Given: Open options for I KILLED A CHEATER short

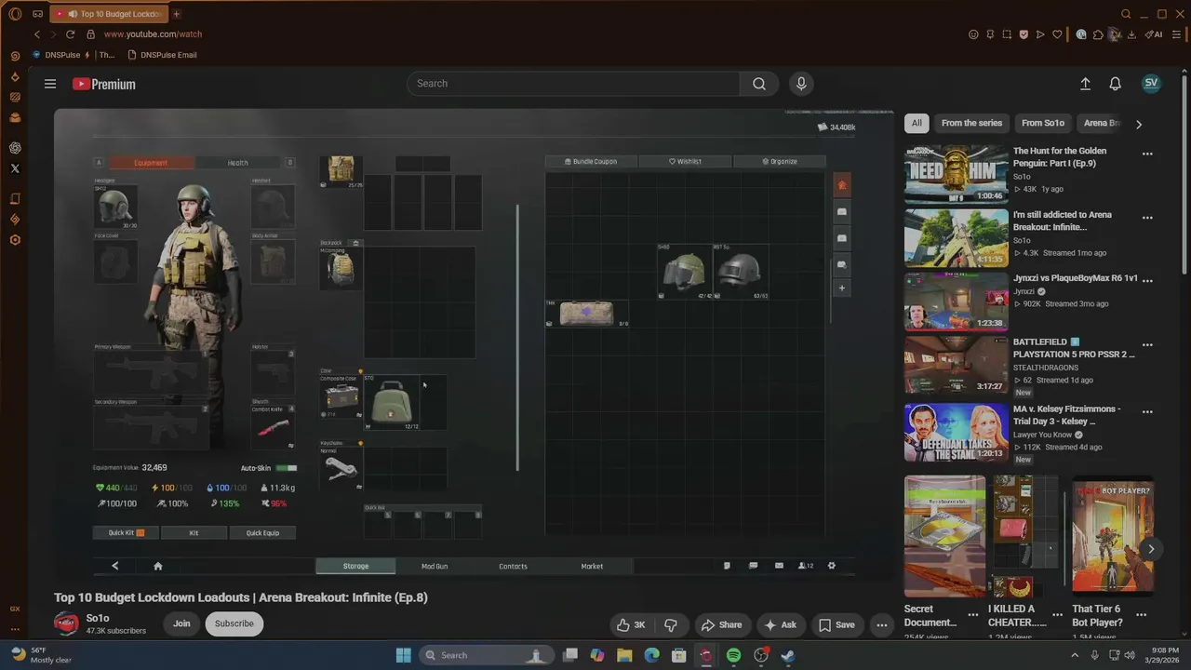Looking at the screenshot, I should (1057, 615).
